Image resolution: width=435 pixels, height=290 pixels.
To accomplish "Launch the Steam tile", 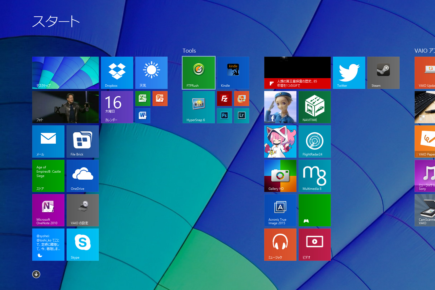I will [x=383, y=73].
